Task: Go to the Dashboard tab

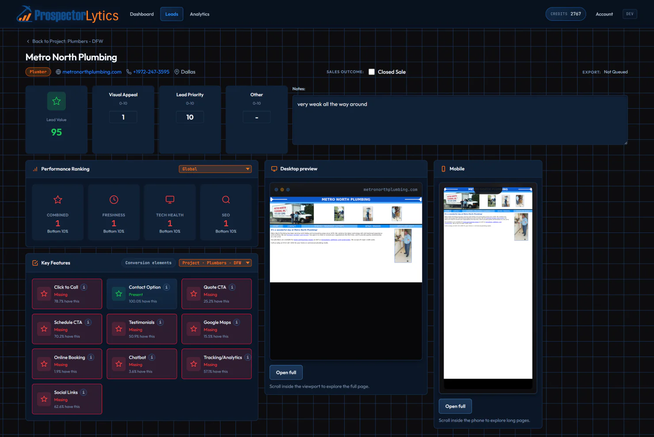Action: tap(142, 14)
